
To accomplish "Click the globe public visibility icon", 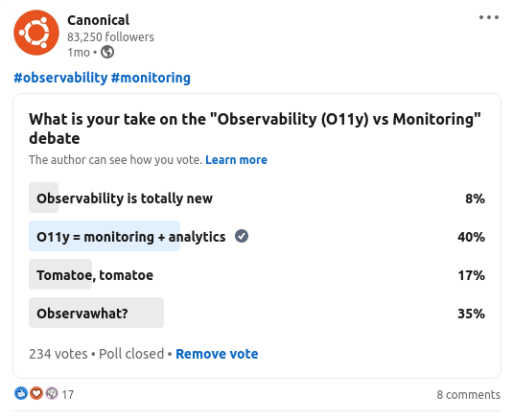I will pos(107,52).
